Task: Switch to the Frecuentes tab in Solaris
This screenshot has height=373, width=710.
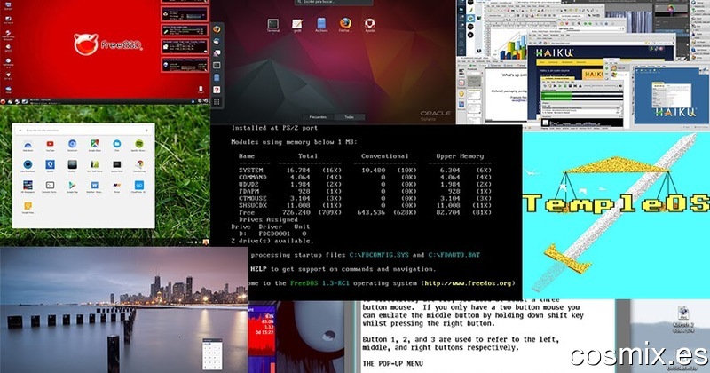Action: [x=318, y=117]
